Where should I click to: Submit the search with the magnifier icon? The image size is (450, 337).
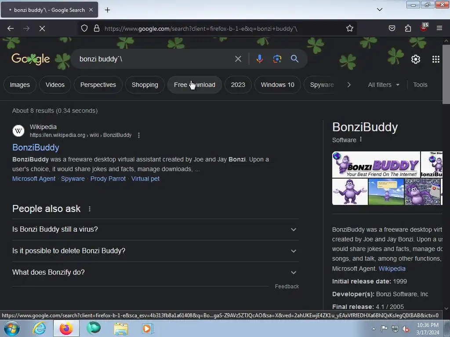294,59
